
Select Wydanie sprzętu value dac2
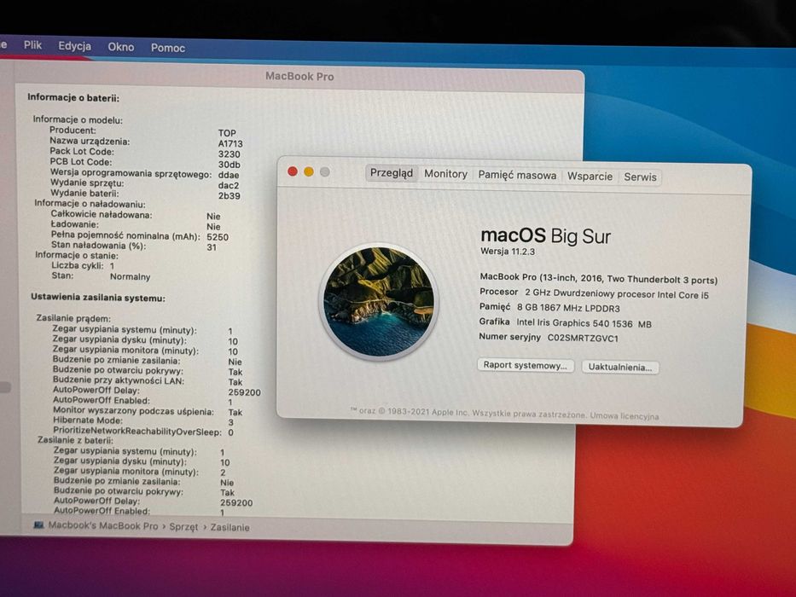pos(229,185)
